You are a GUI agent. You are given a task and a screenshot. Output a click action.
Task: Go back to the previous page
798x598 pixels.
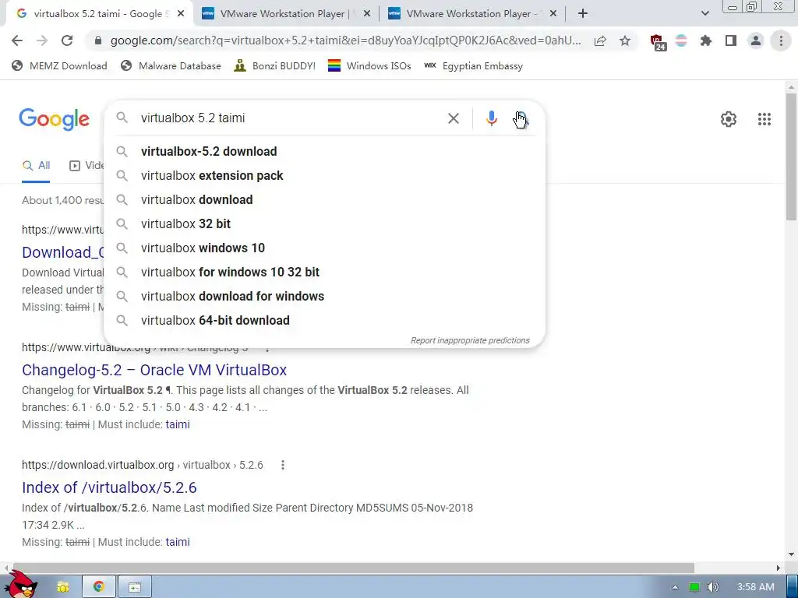click(17, 40)
